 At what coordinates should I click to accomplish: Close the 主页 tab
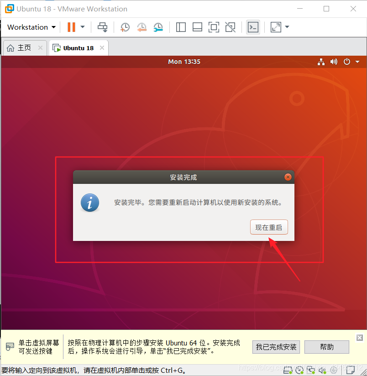point(40,48)
